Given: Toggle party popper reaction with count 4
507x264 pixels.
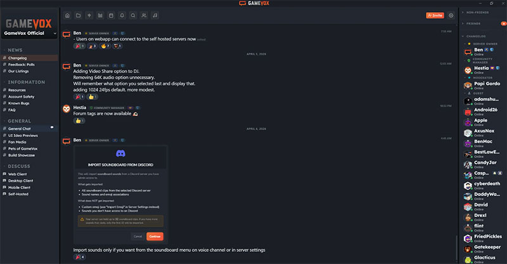Looking at the screenshot, I should pyautogui.click(x=80, y=257).
